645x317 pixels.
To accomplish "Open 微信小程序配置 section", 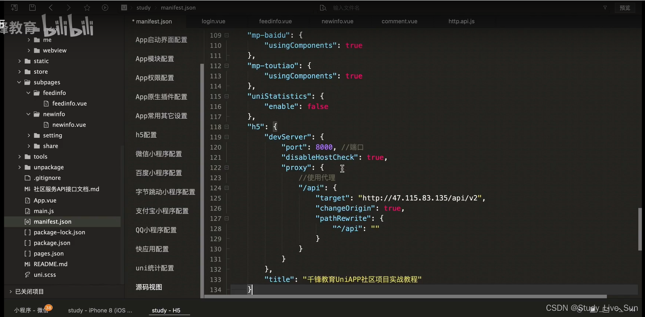I will (159, 154).
